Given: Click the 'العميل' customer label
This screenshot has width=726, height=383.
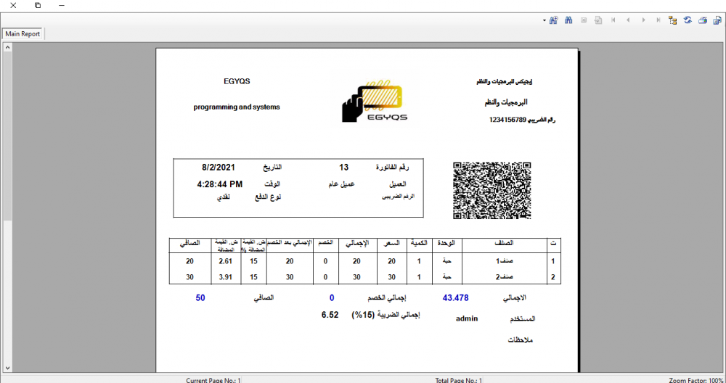Looking at the screenshot, I should pos(398,184).
